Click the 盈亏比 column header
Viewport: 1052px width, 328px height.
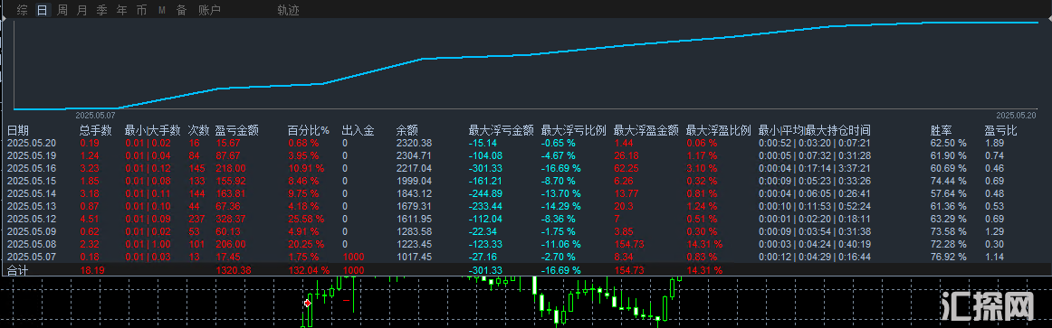tap(1001, 130)
